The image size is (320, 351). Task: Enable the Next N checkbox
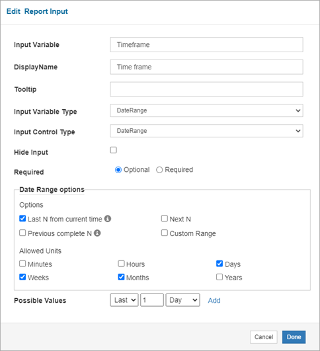165,219
